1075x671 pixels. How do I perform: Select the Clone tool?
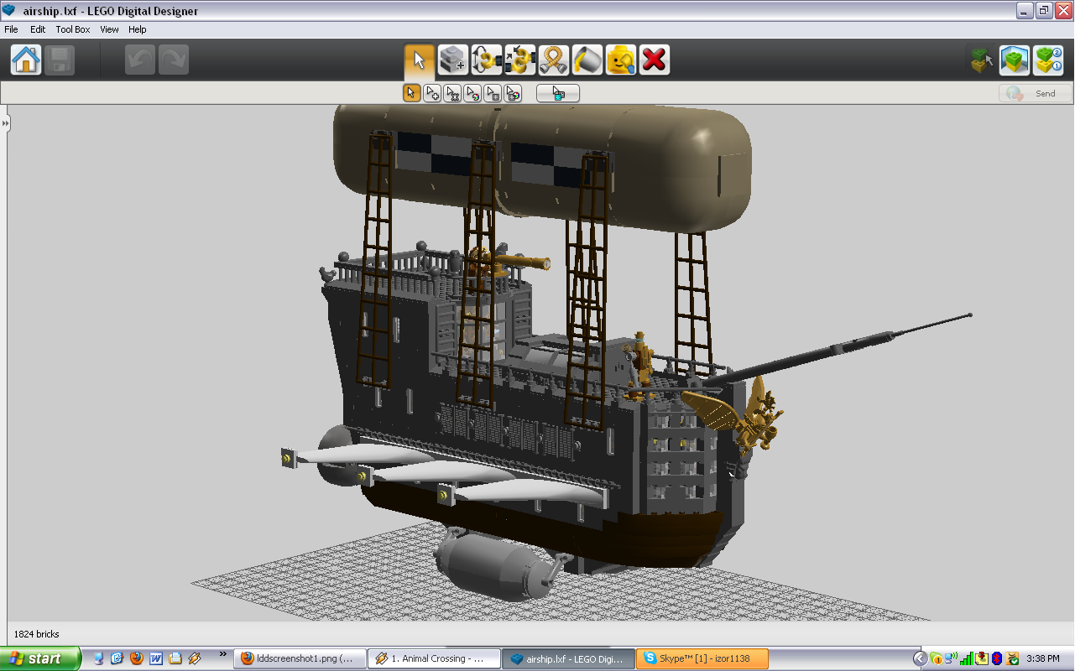(x=453, y=60)
